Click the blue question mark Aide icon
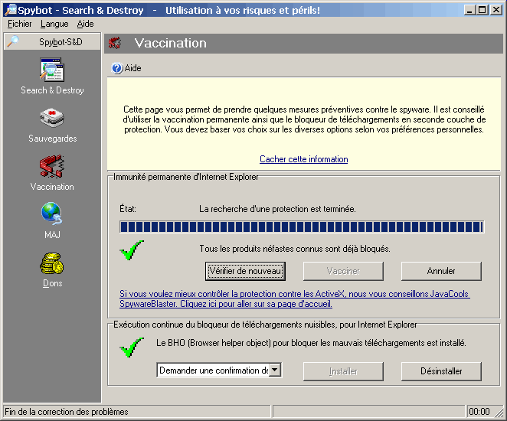The width and height of the screenshot is (507, 421). 116,68
